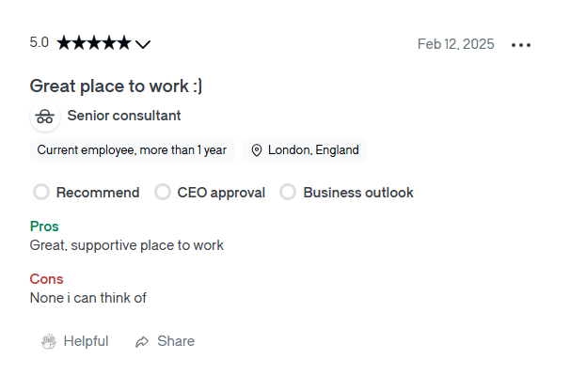Click the Current employee, more than 1 year tag

132,150
